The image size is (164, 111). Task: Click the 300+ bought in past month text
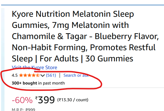[x=38, y=83]
